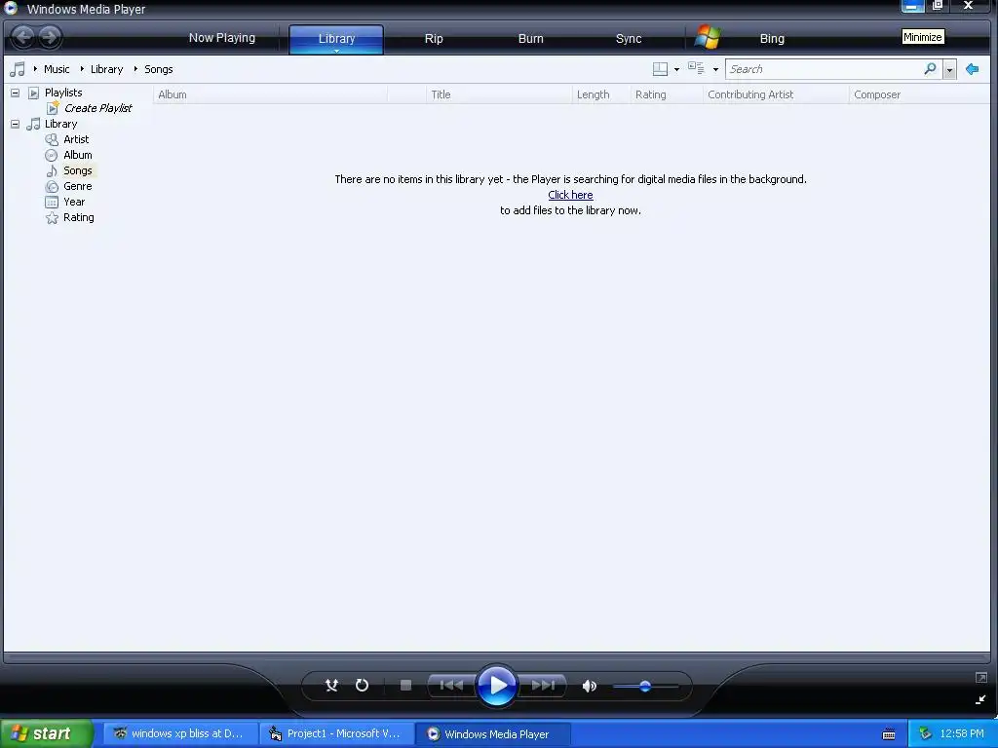This screenshot has width=998, height=748.
Task: Open the Start menu
Action: [x=46, y=733]
